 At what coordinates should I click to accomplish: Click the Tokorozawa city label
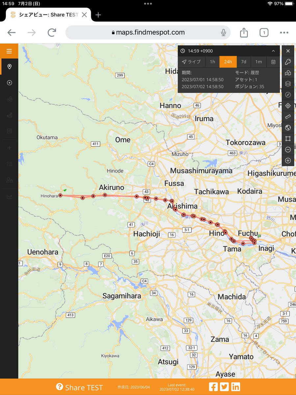[x=246, y=143]
